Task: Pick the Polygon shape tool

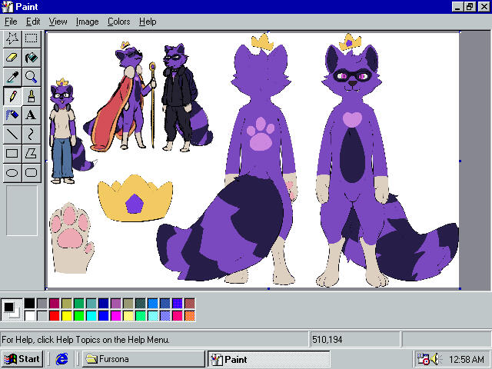Action: [x=31, y=153]
